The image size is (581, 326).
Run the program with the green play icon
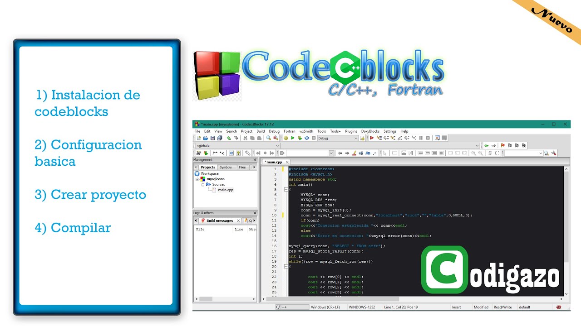pos(293,138)
